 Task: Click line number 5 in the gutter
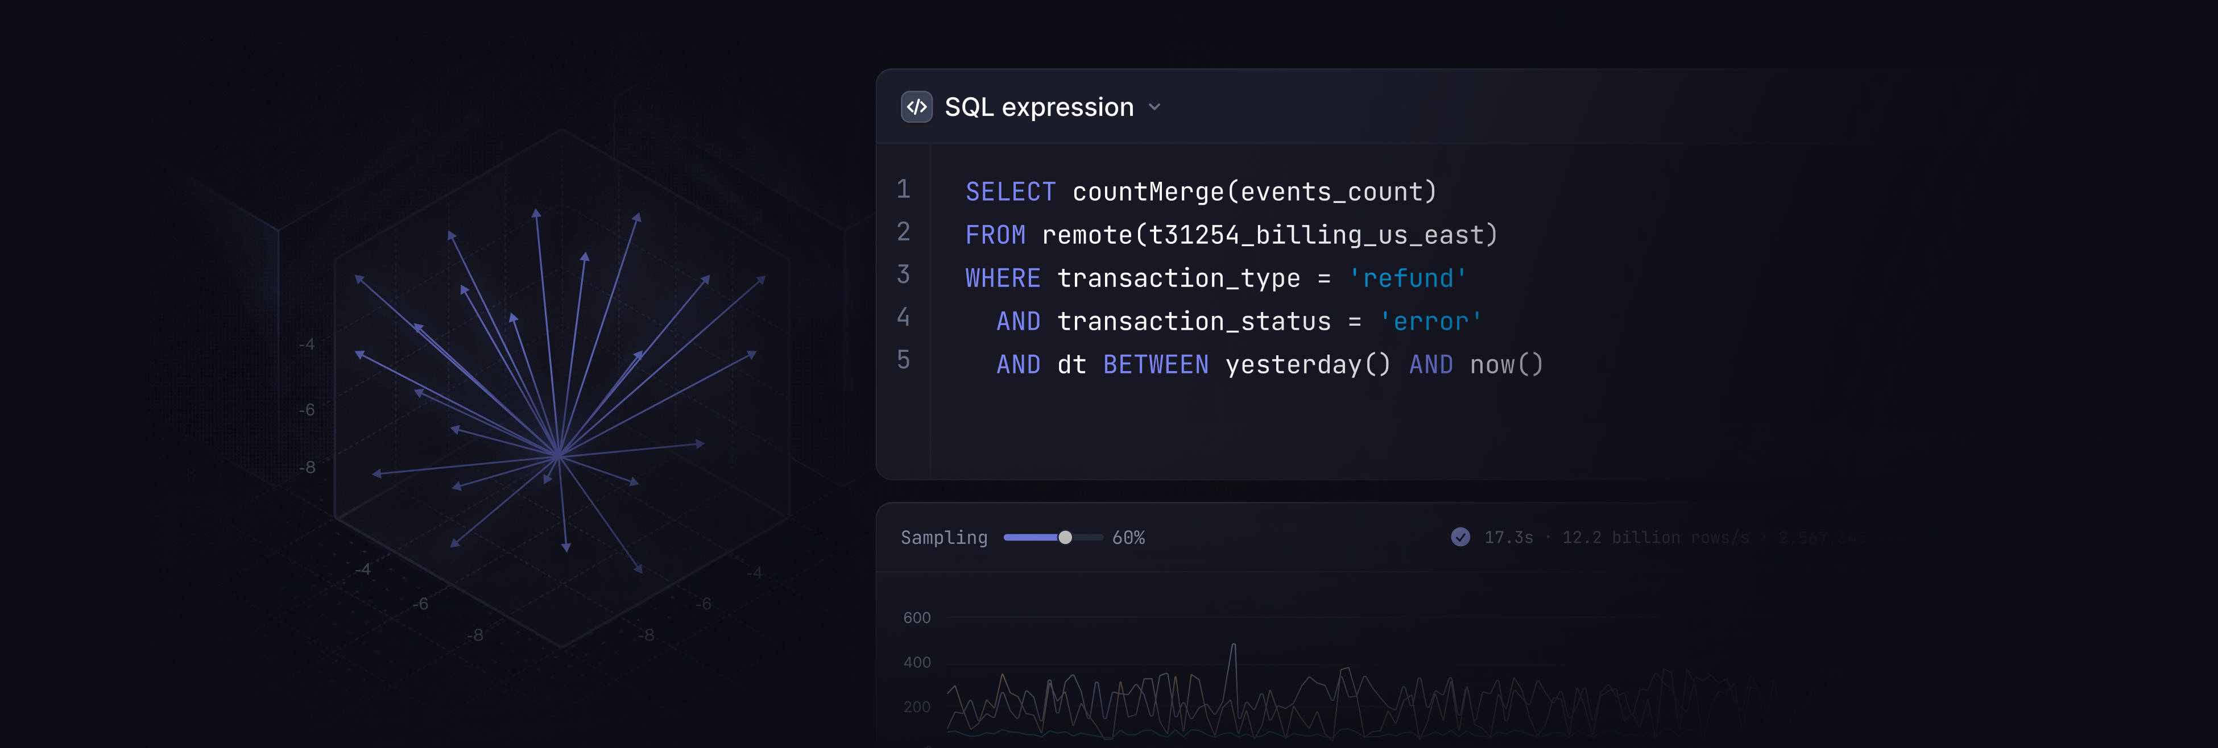[x=903, y=360]
